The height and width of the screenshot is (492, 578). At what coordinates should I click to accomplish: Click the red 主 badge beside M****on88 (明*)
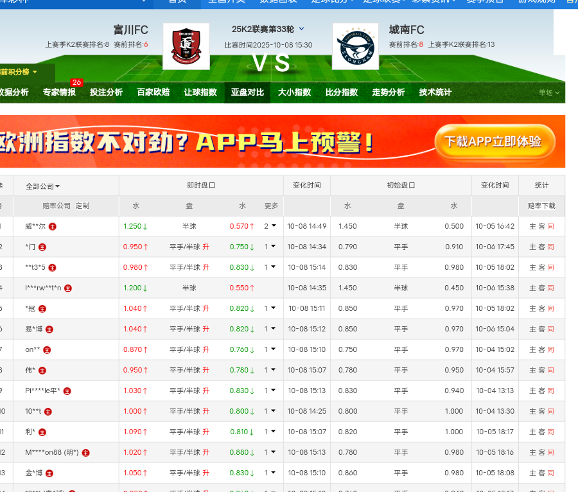click(85, 453)
